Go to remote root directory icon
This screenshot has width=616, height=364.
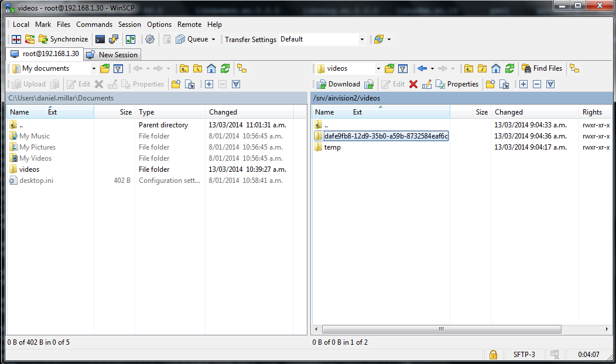pyautogui.click(x=482, y=69)
